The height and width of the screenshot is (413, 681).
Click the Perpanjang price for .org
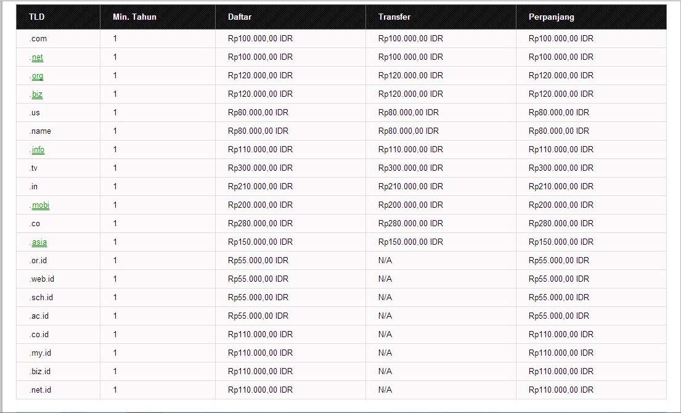pyautogui.click(x=561, y=76)
